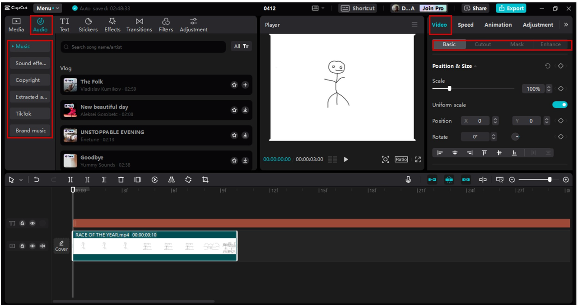
Task: Open the Stickers panel
Action: 88,25
